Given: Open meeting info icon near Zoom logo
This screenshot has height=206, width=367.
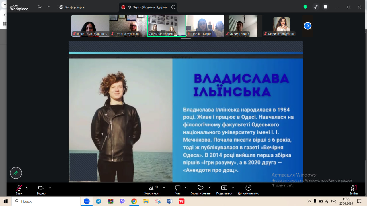Looking at the screenshot, I should tap(40, 7).
